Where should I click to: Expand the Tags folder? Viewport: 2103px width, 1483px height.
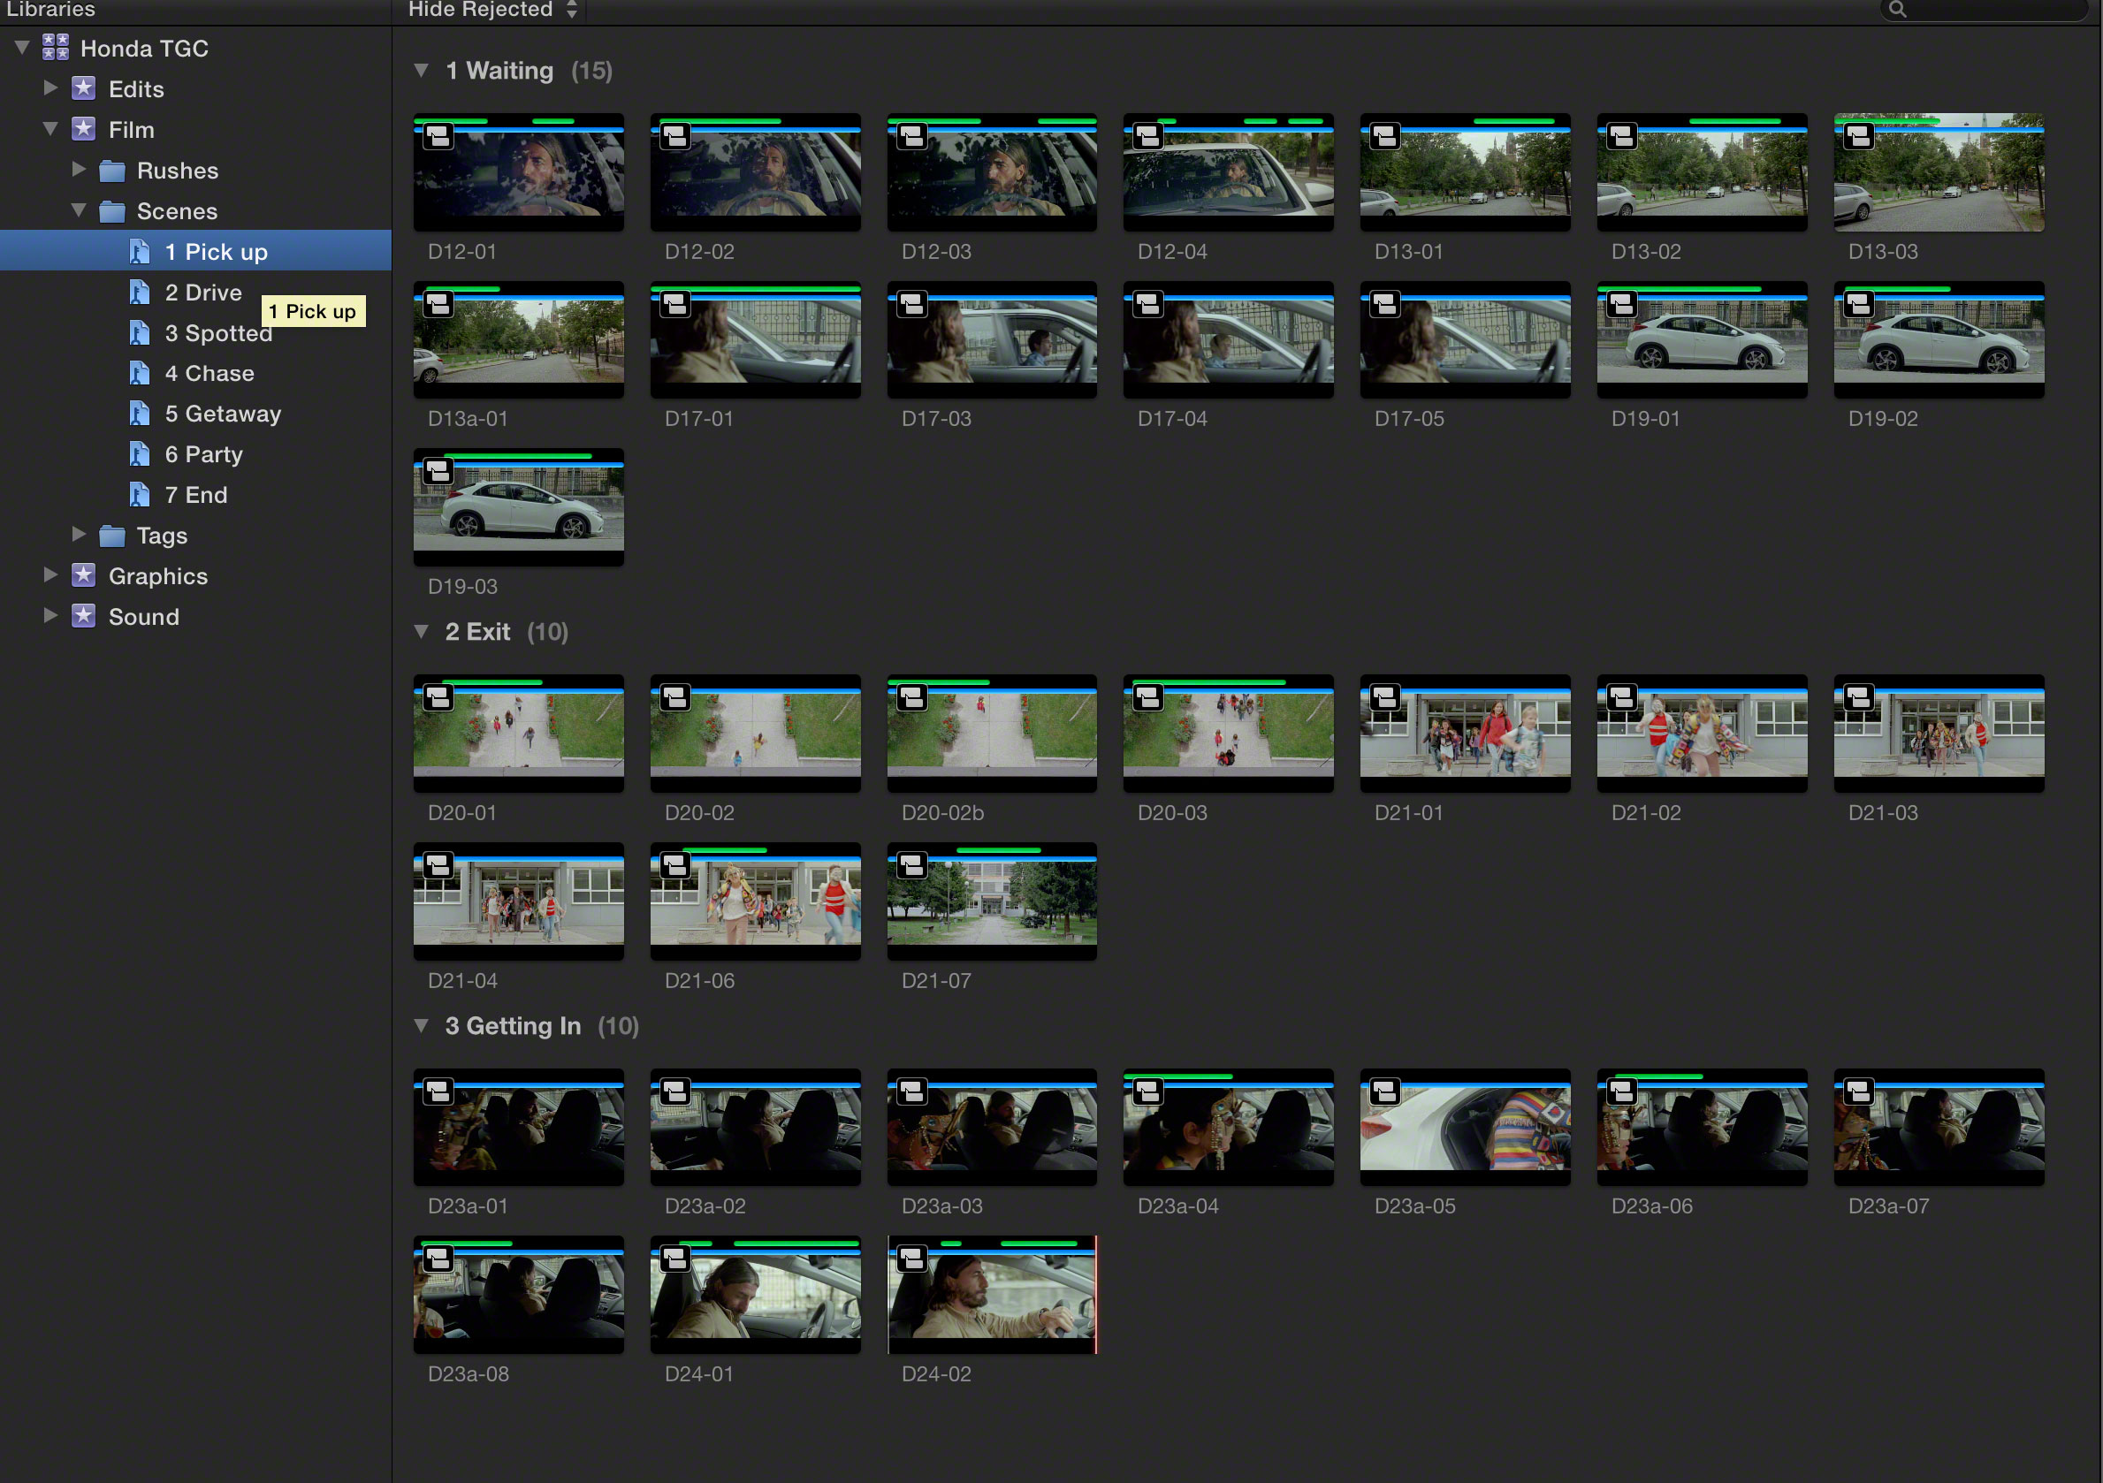(80, 533)
